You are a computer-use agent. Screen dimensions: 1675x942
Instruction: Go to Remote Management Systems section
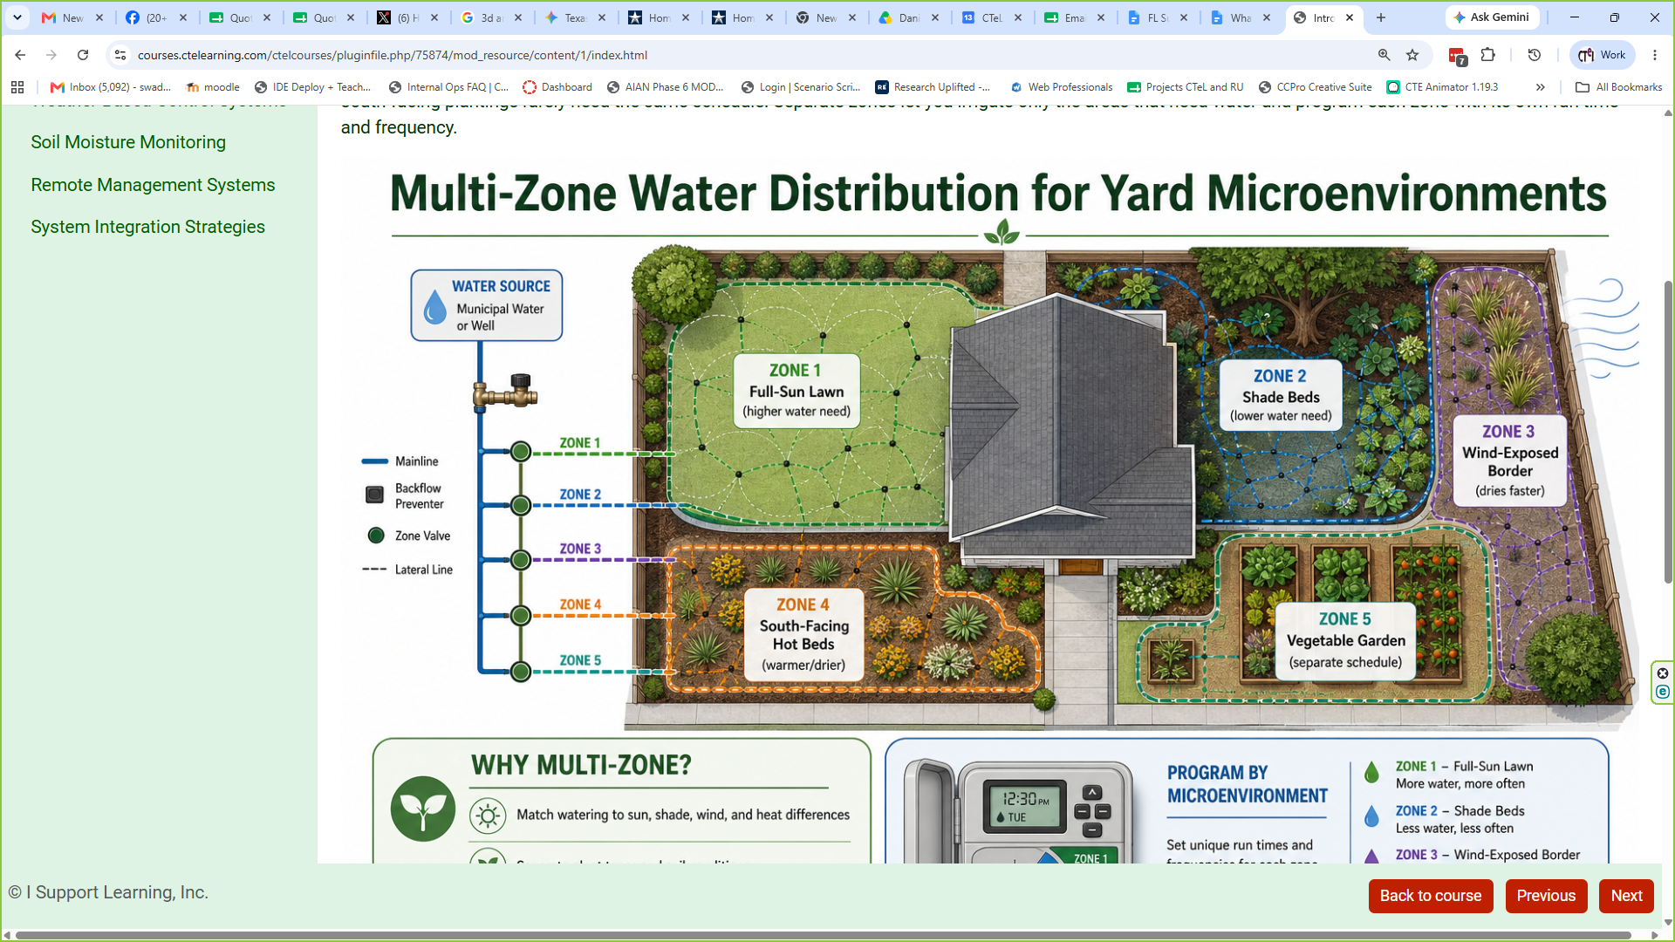pyautogui.click(x=153, y=185)
